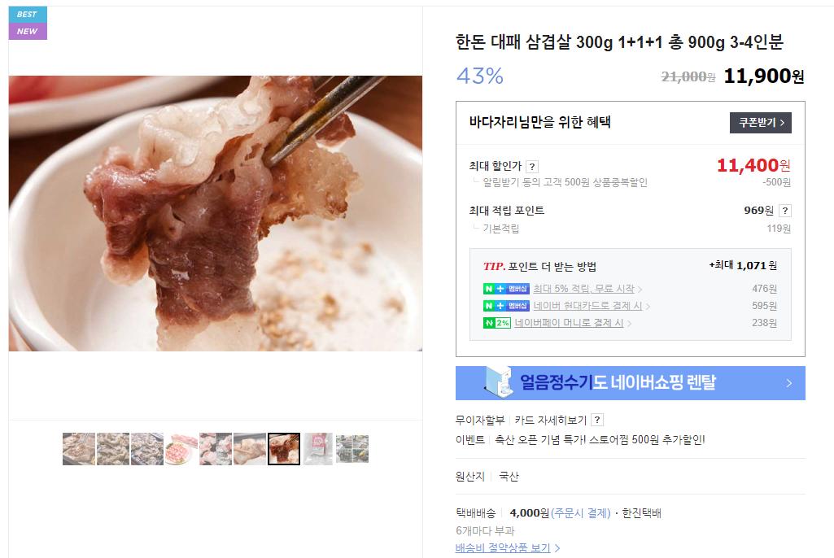The height and width of the screenshot is (558, 834).
Task: Click the 무이자할부 link
Action: coord(480,421)
